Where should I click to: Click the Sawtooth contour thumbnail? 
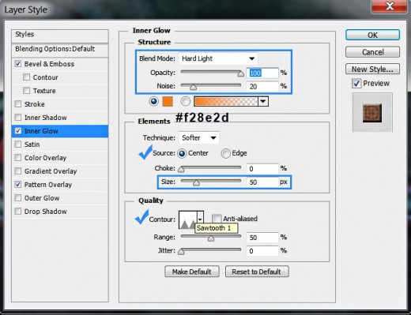188,219
